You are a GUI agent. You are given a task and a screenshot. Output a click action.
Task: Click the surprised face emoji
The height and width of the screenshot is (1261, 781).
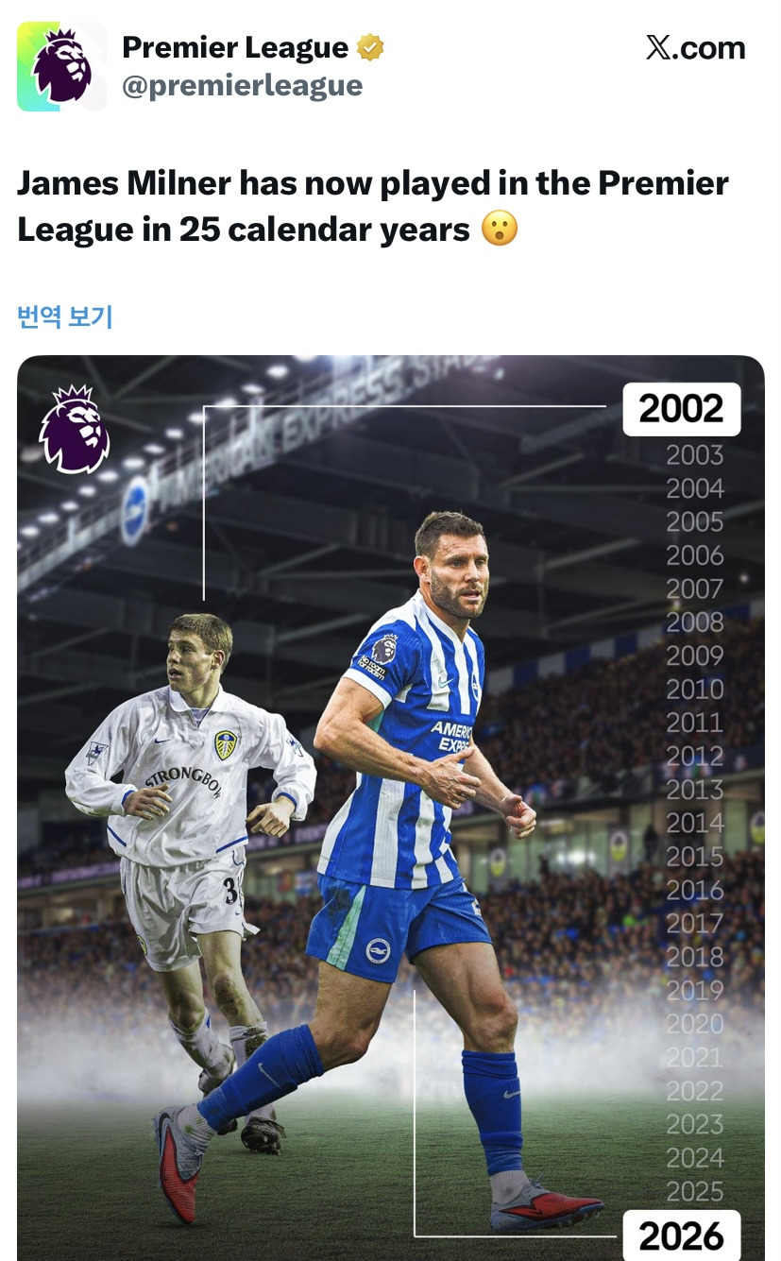[500, 230]
